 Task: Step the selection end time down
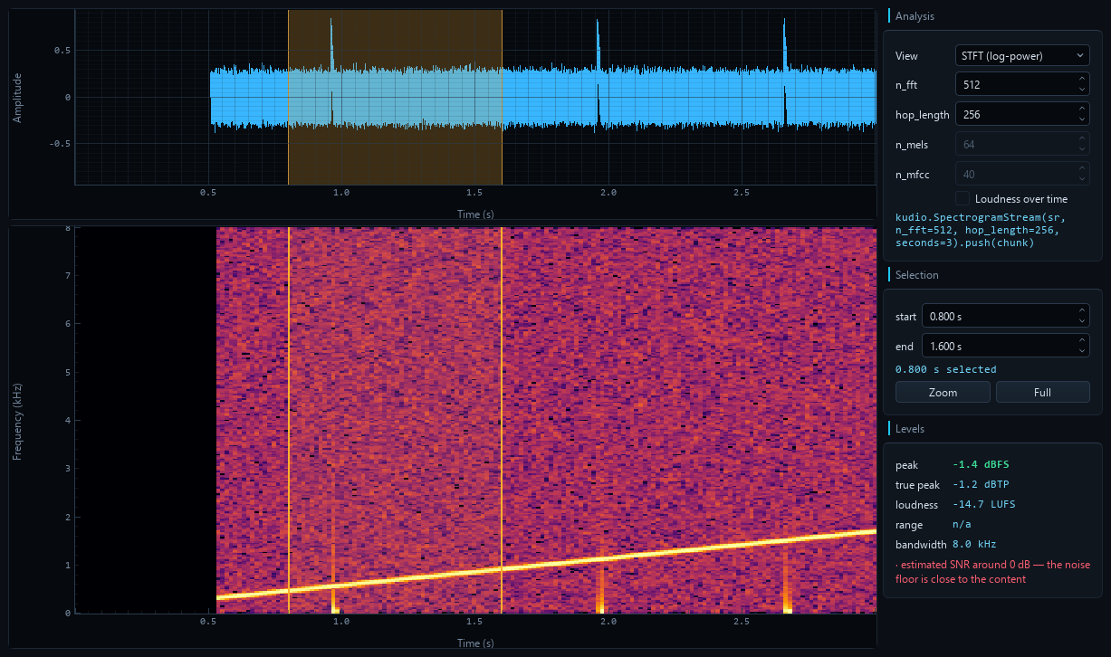tap(1082, 351)
